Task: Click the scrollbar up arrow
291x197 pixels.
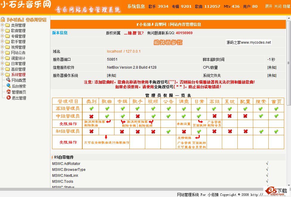Action: coord(289,18)
